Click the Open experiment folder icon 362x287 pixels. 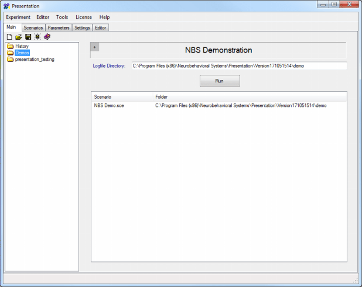click(x=19, y=37)
